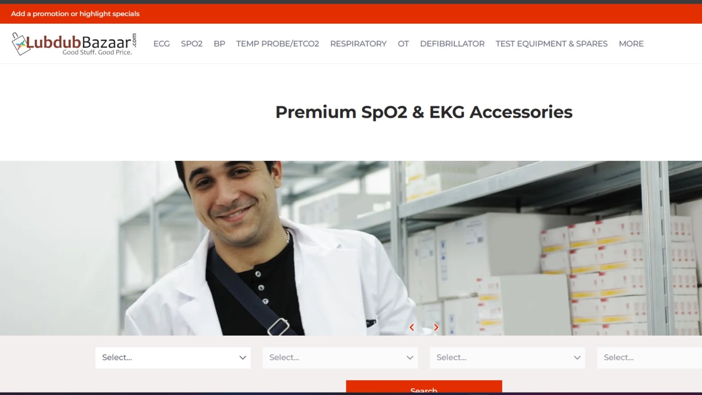Expand the second Select dropdown

pyautogui.click(x=340, y=358)
